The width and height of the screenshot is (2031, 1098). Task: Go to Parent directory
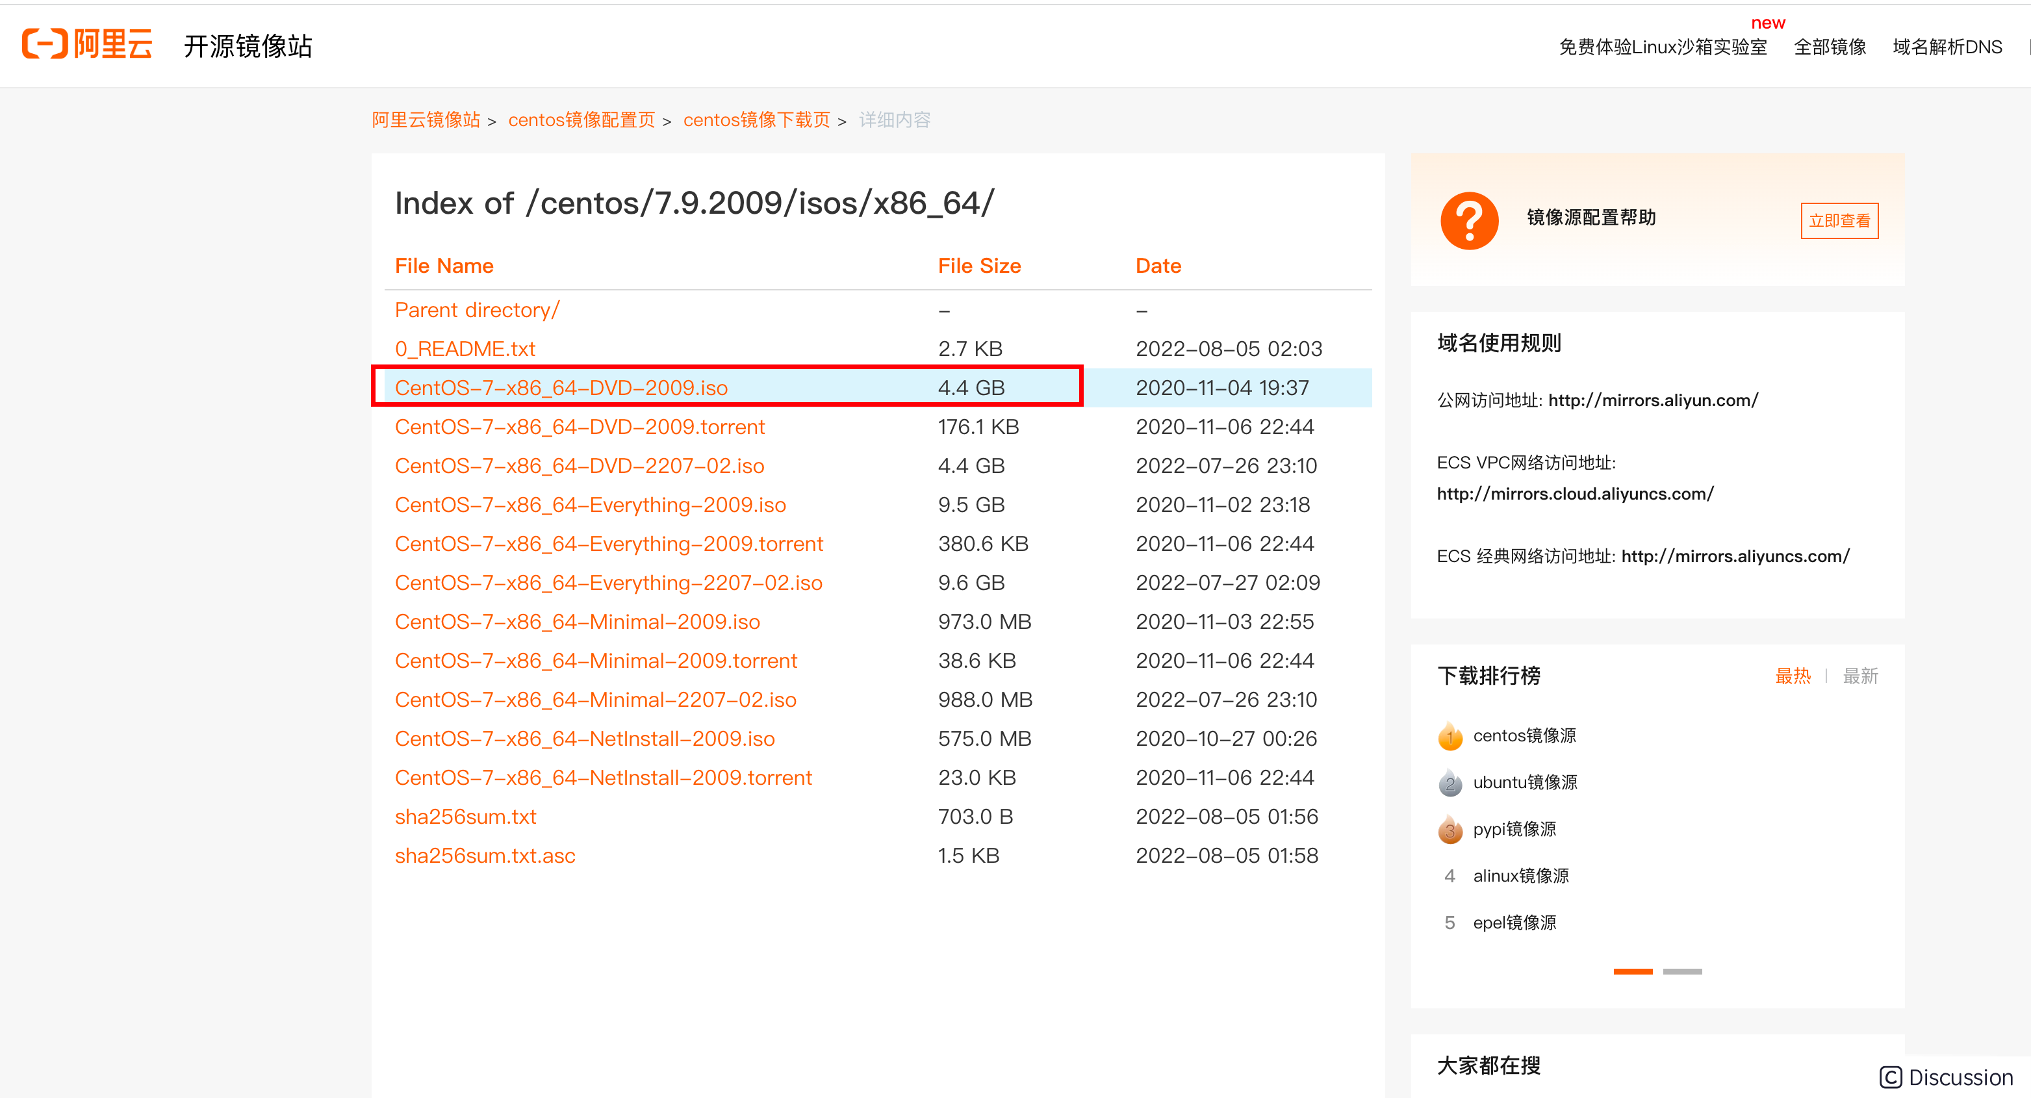pyautogui.click(x=476, y=310)
